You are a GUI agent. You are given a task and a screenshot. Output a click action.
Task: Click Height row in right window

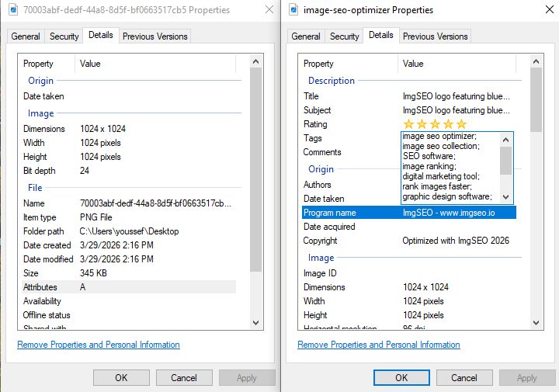coord(409,315)
